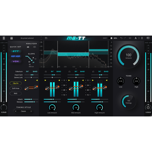Click the loop icon beside A/B

pos(130,38)
